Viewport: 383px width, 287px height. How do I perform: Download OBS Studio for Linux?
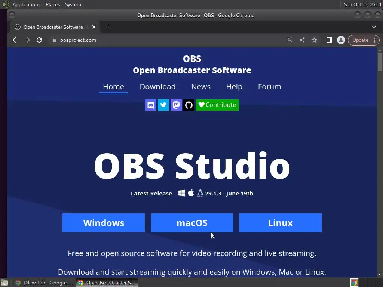(281, 223)
